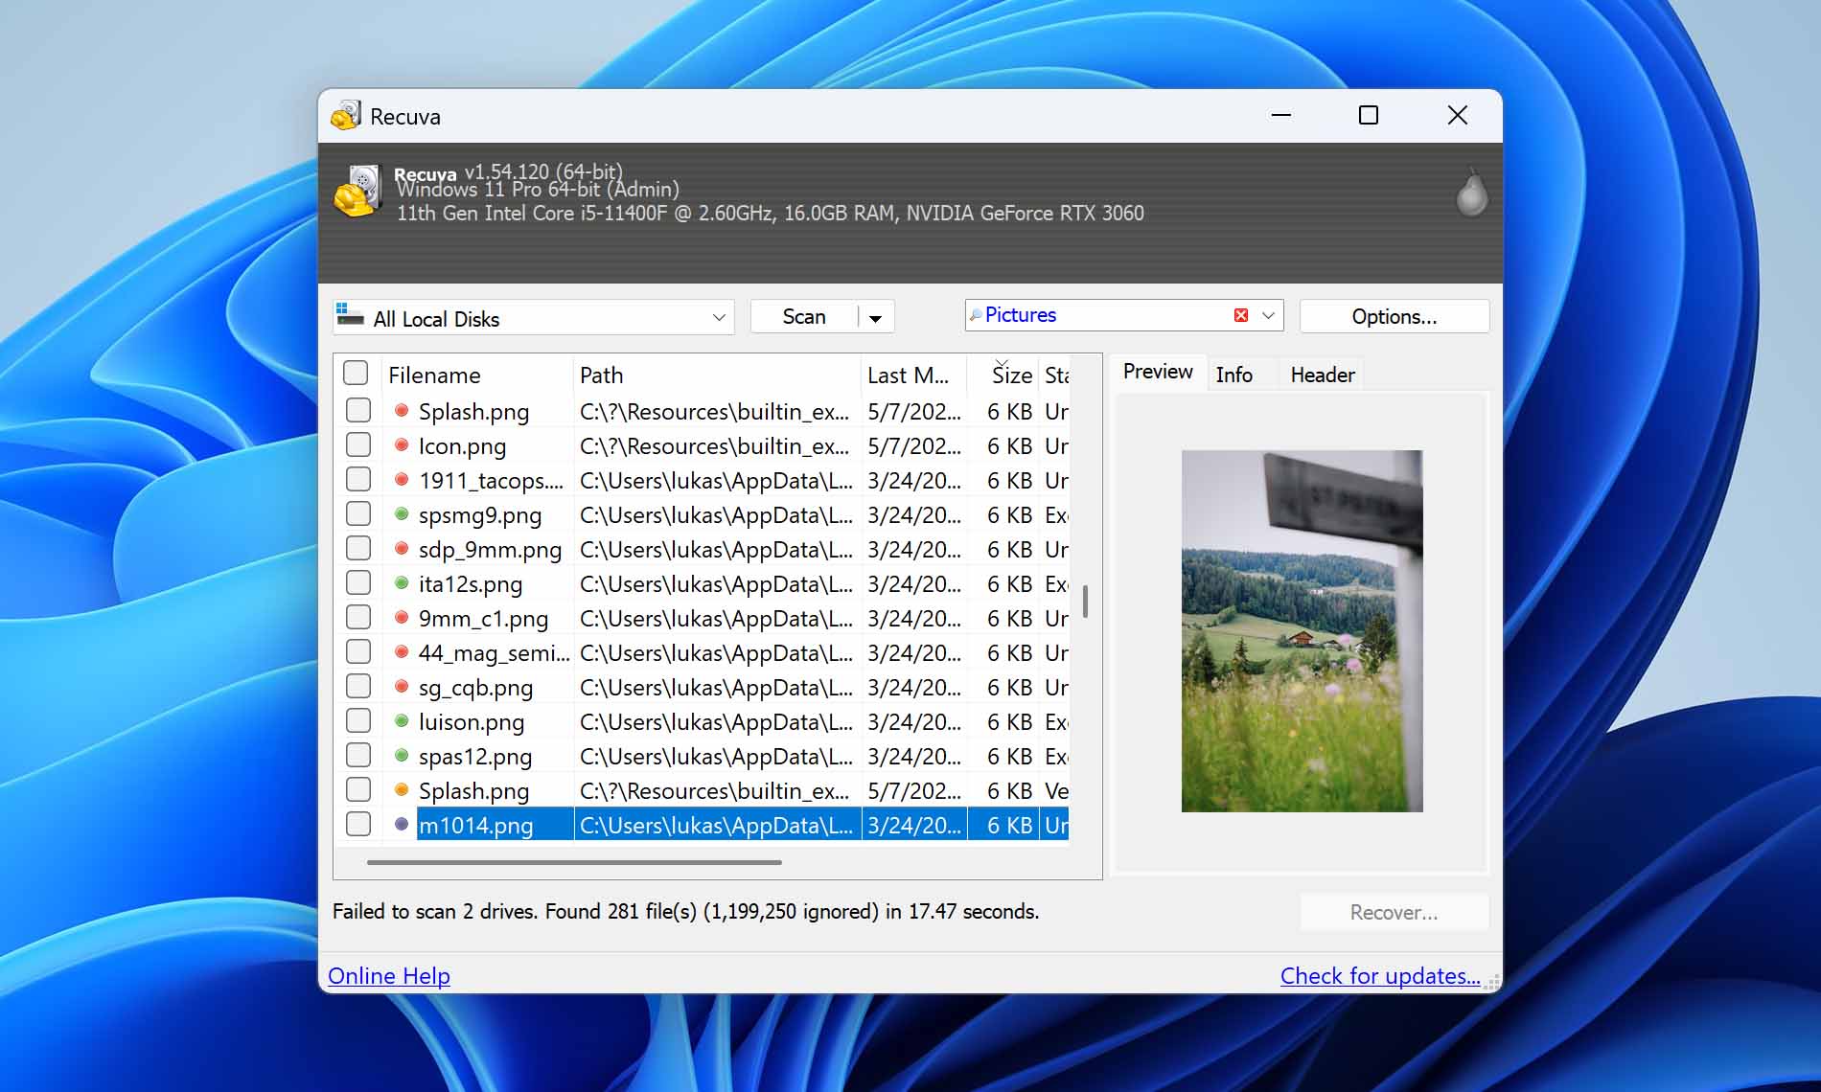This screenshot has height=1092, width=1821.
Task: Click green status dot for spsmg9.png
Action: coord(402,514)
